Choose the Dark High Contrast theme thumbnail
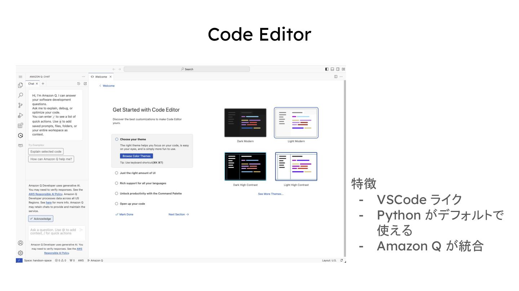Image resolution: width=519 pixels, height=291 pixels. (245, 166)
